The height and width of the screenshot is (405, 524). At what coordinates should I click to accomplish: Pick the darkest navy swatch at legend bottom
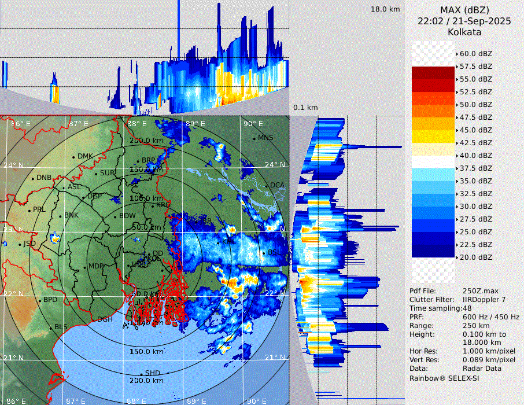click(433, 251)
